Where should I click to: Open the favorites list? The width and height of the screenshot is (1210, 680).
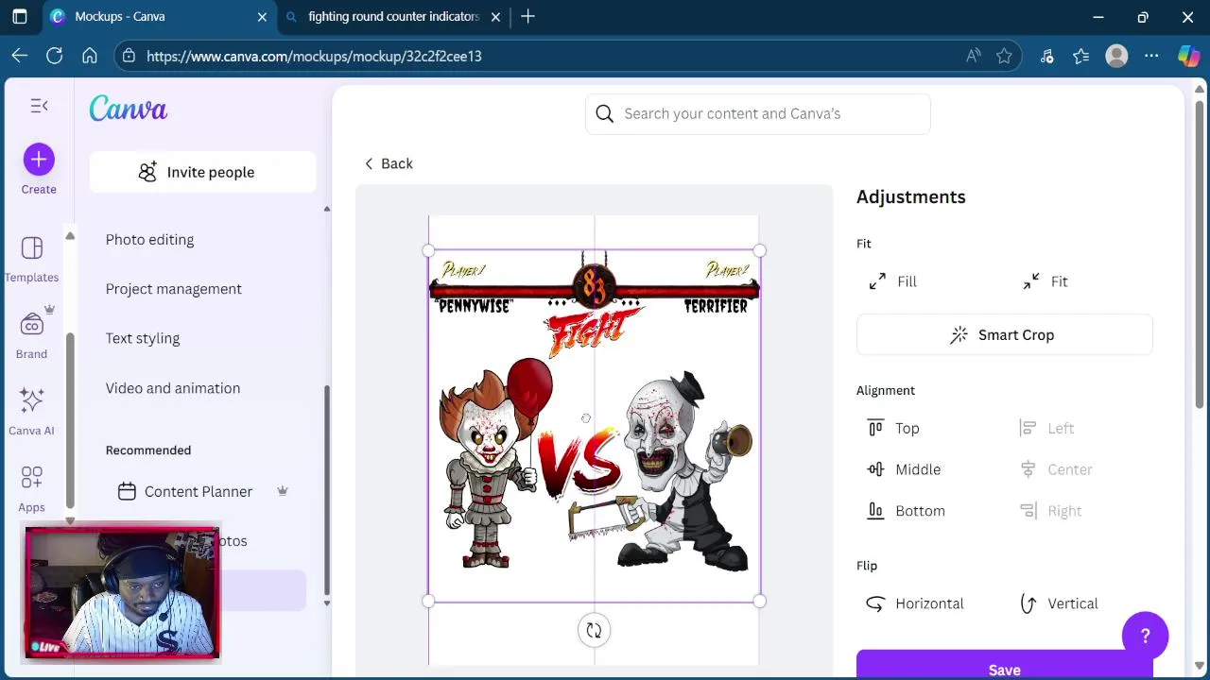click(1081, 56)
